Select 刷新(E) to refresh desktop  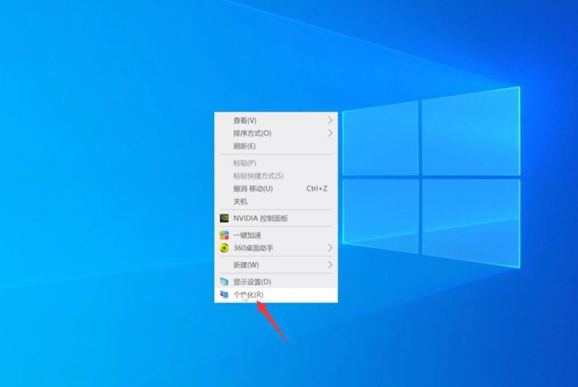[x=275, y=146]
